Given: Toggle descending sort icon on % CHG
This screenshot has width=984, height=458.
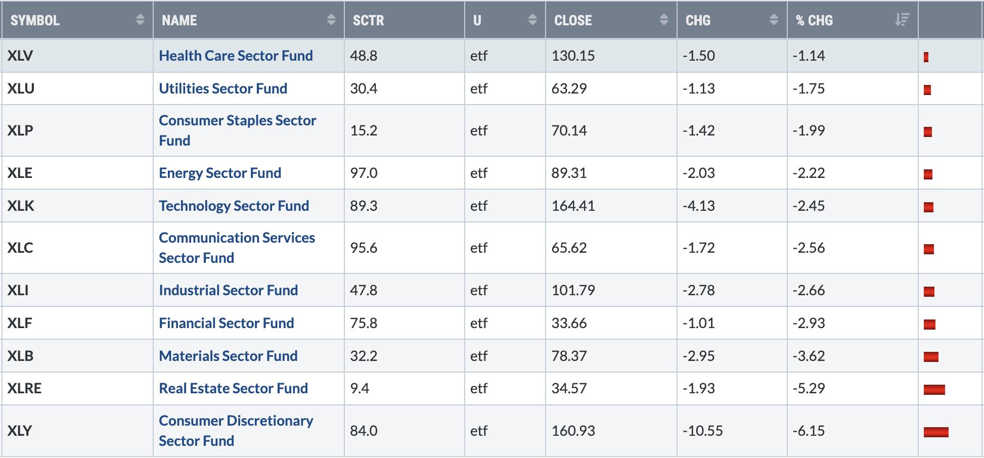Looking at the screenshot, I should [x=902, y=20].
